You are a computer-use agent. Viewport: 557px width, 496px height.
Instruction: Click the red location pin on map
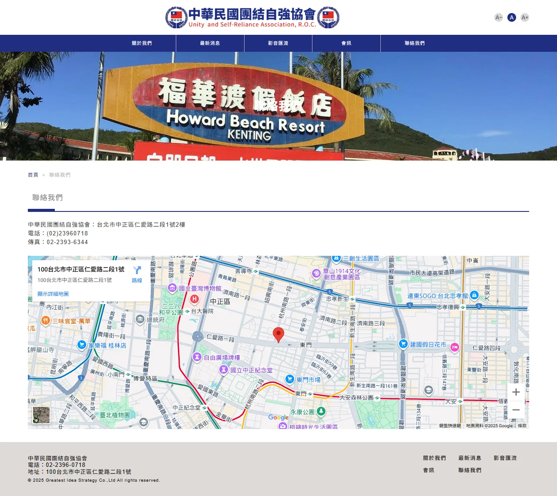(x=278, y=335)
